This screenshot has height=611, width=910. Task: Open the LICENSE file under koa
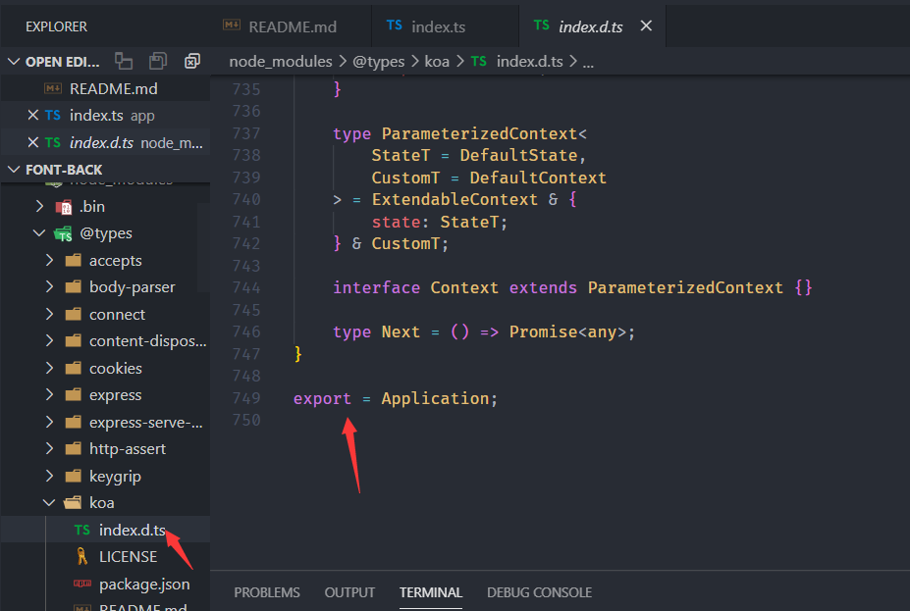[x=128, y=556]
